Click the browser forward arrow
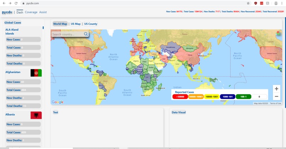Image resolution: width=286 pixels, height=149 pixels. [x=10, y=3]
